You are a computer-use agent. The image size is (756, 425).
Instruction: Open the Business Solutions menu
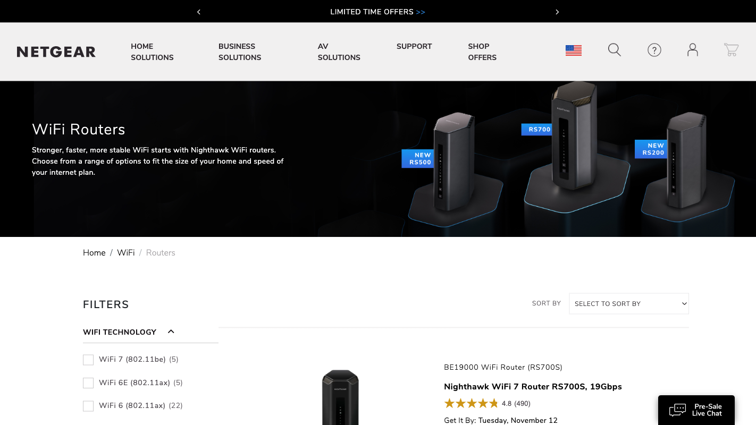pyautogui.click(x=240, y=52)
